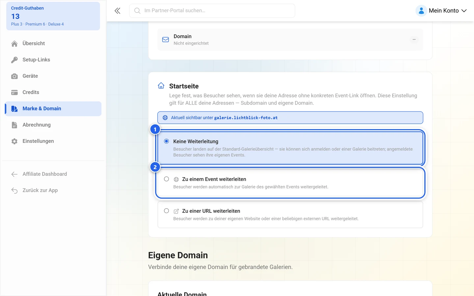Click the Geräte camera icon
This screenshot has width=474, height=296.
pyautogui.click(x=14, y=76)
